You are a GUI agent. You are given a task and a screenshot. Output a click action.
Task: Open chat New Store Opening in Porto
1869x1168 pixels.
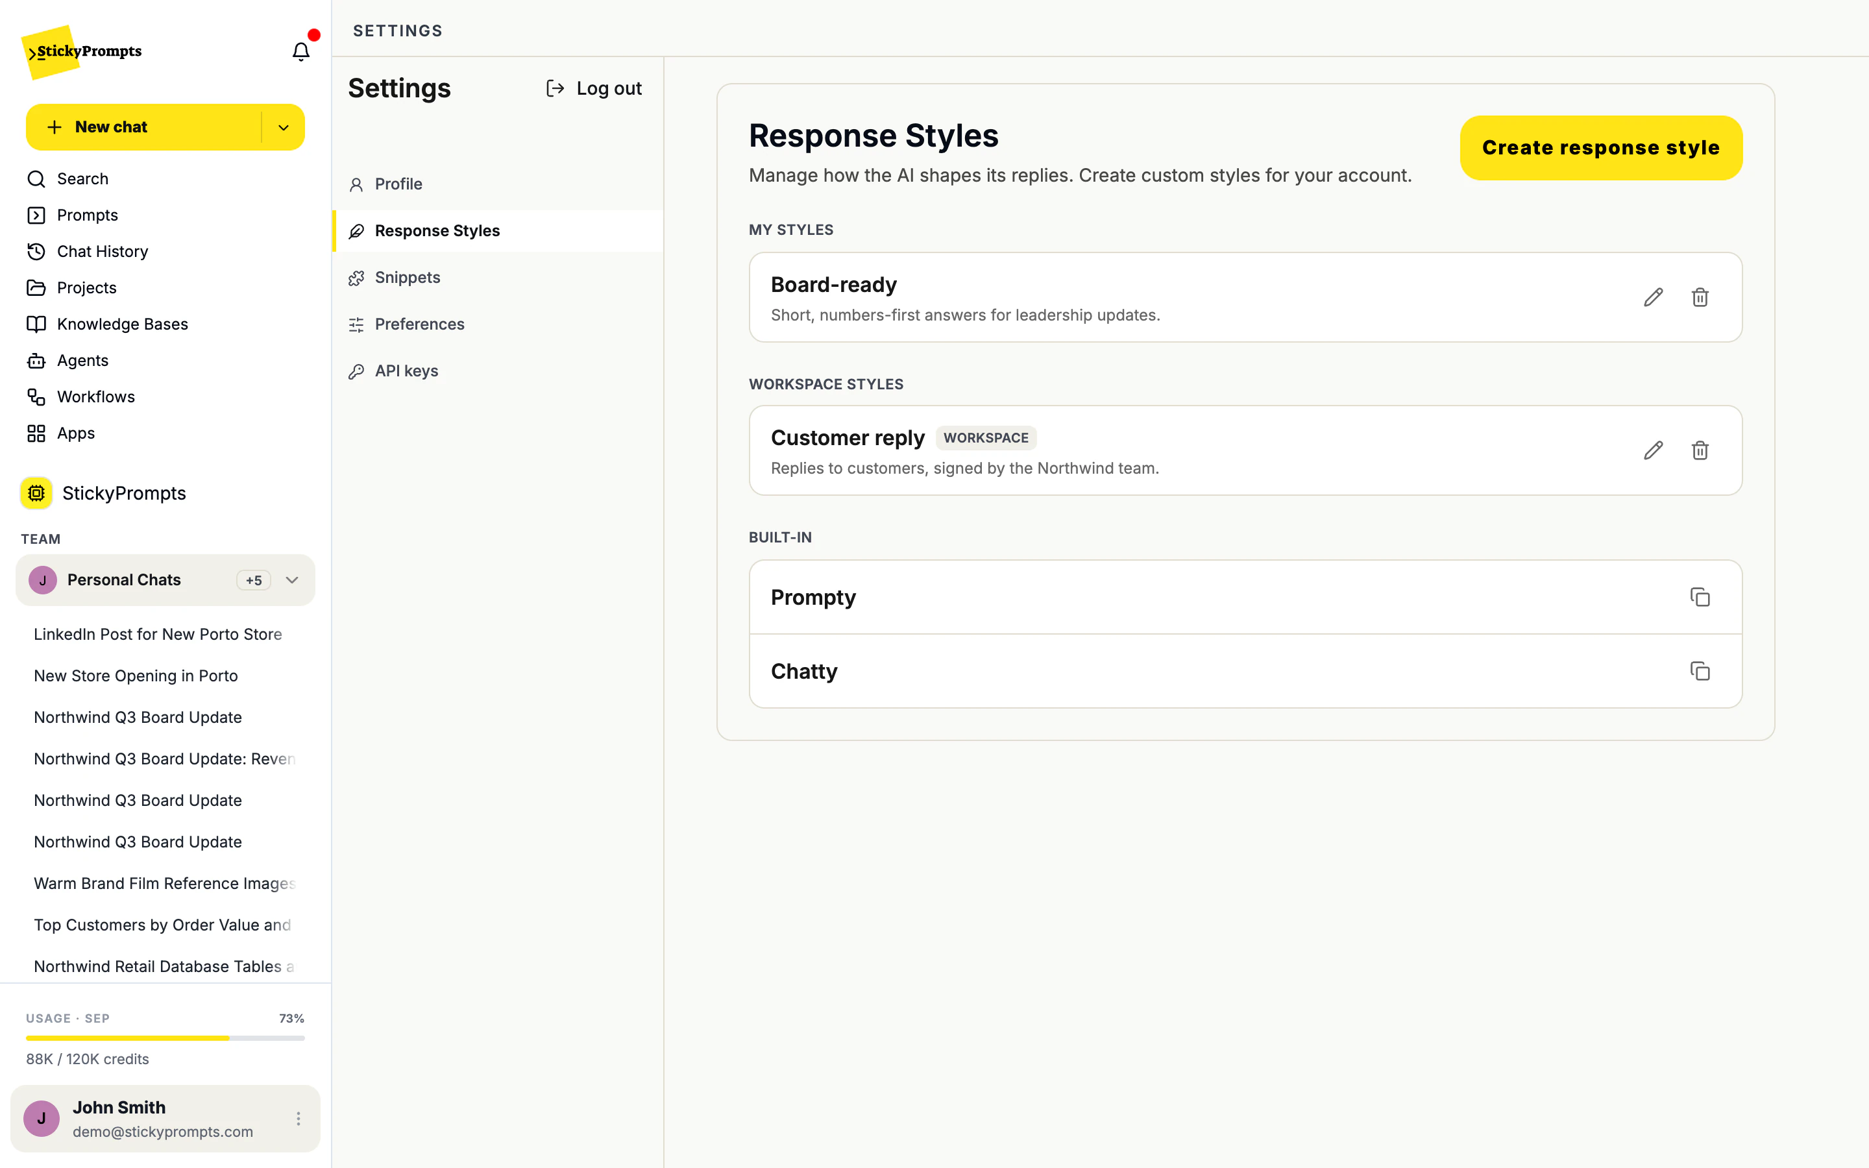(x=136, y=676)
